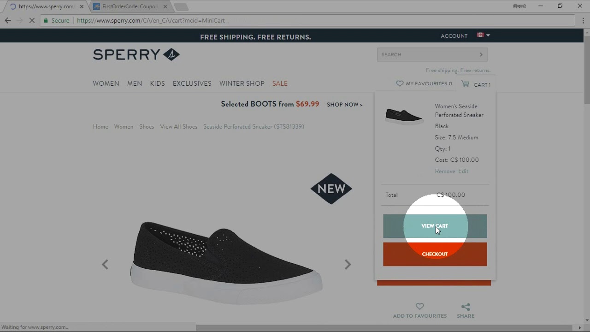Click the VIEW CART button
Screen dimensions: 590x332
click(x=435, y=226)
